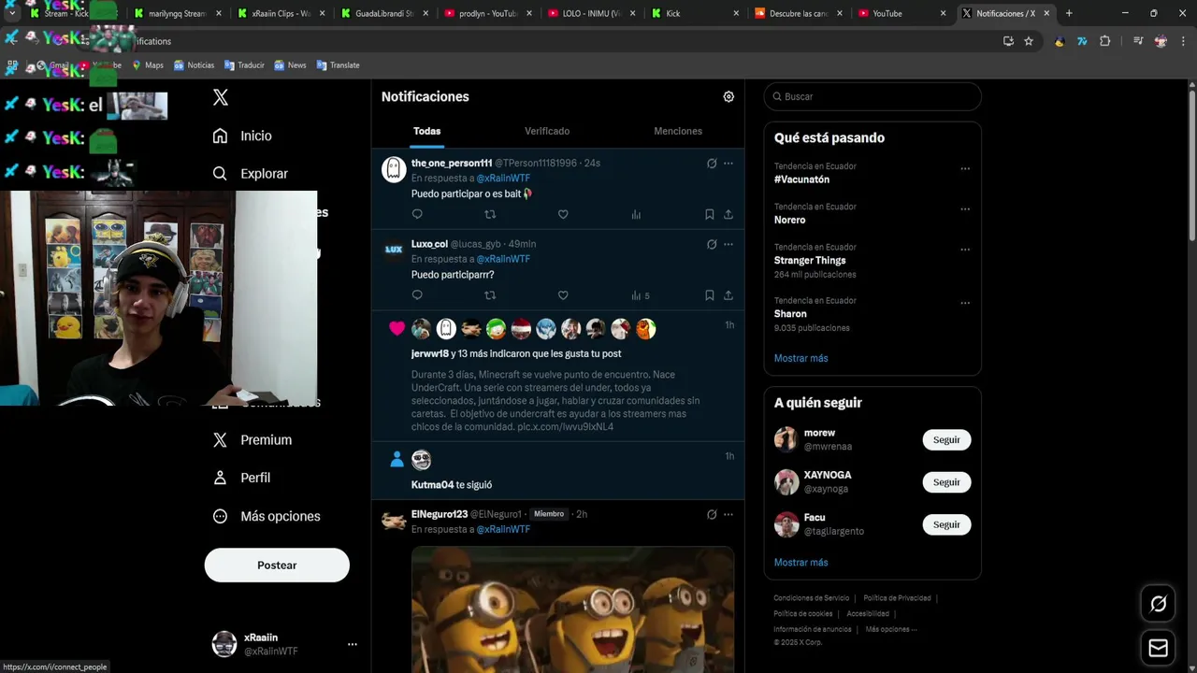View stats of Luxo.col's post
The height and width of the screenshot is (673, 1197).
[x=640, y=295]
